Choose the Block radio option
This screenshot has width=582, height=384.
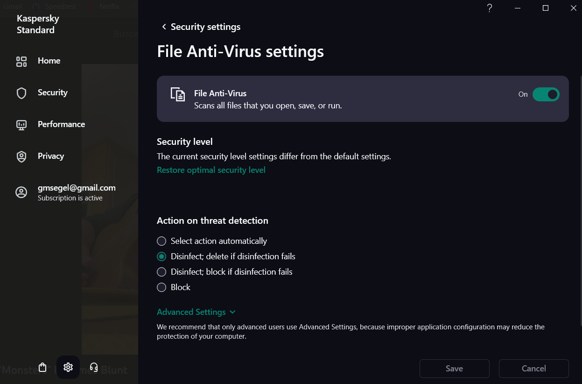pos(161,287)
